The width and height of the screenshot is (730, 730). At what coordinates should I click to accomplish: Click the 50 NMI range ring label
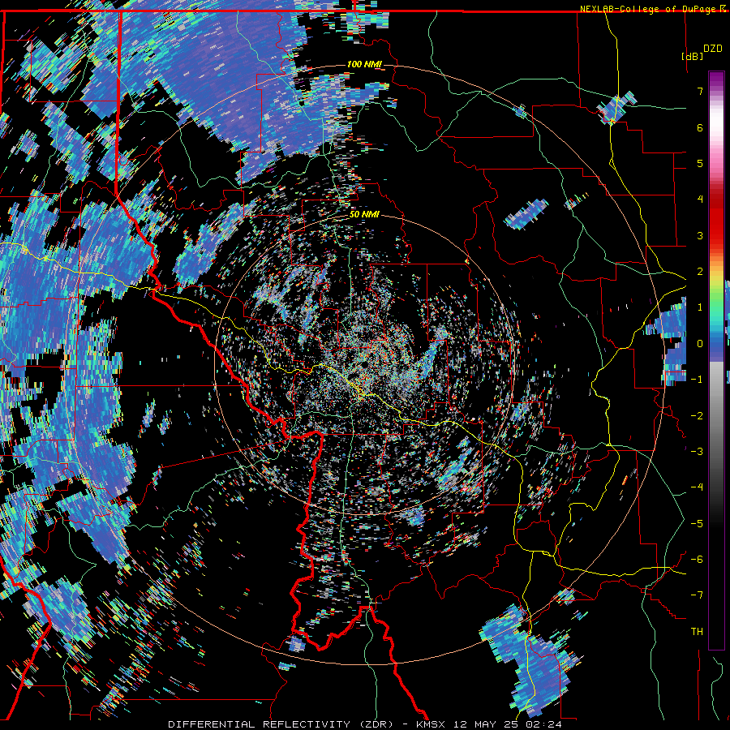[x=364, y=214]
